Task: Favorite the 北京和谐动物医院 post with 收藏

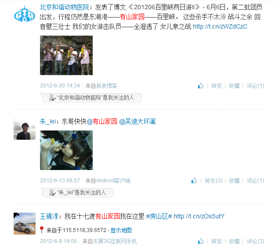Action: pyautogui.click(x=234, y=86)
